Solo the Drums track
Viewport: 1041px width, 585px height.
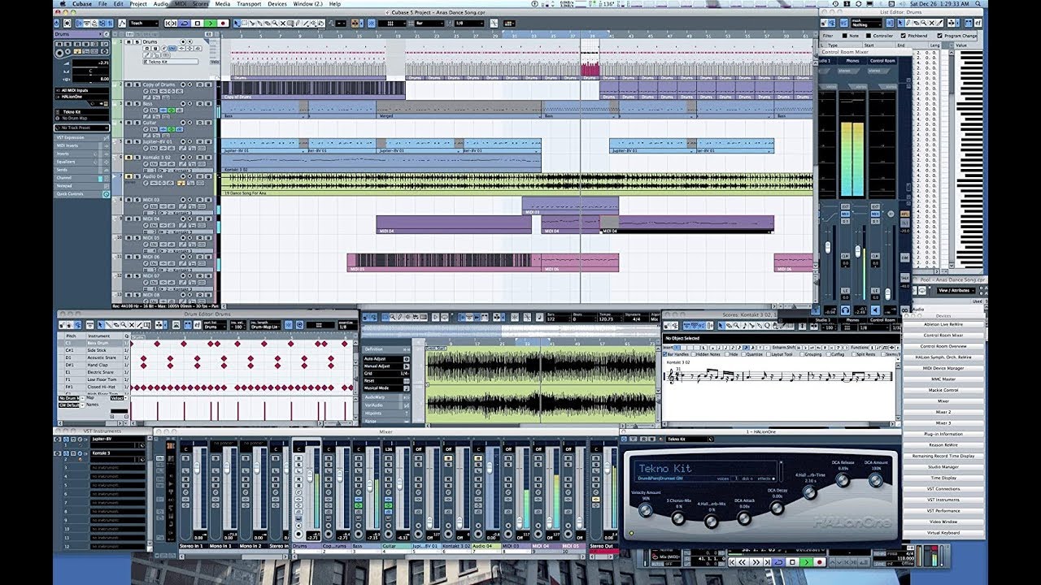click(137, 42)
